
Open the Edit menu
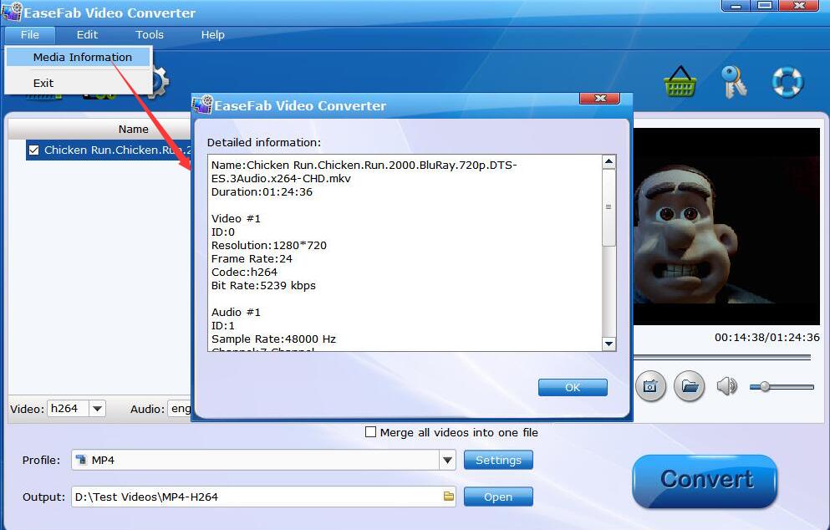[87, 35]
